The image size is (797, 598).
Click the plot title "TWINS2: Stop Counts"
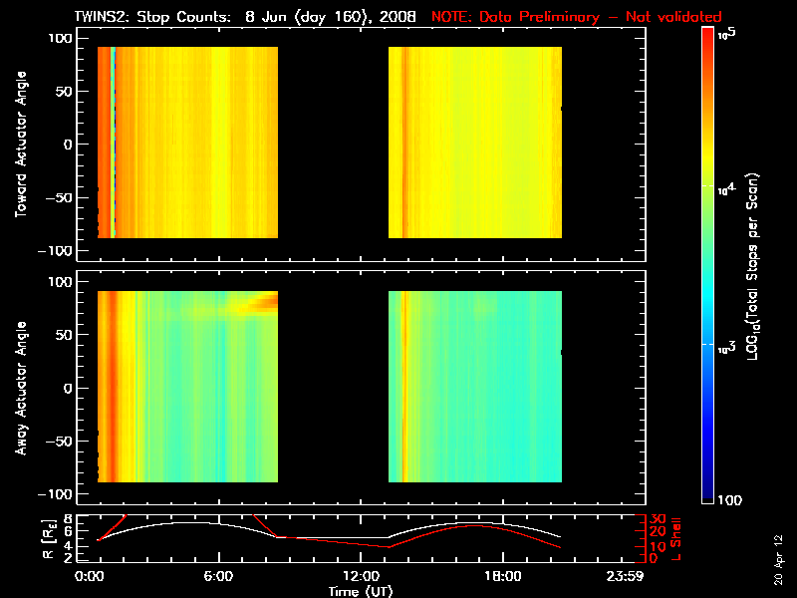(x=152, y=17)
